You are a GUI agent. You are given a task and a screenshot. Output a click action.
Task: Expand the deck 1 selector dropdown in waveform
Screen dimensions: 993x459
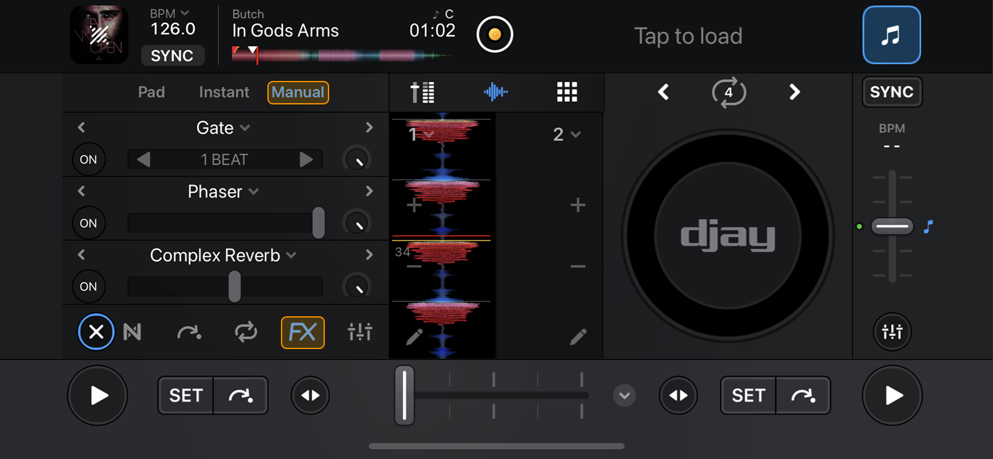click(x=421, y=134)
